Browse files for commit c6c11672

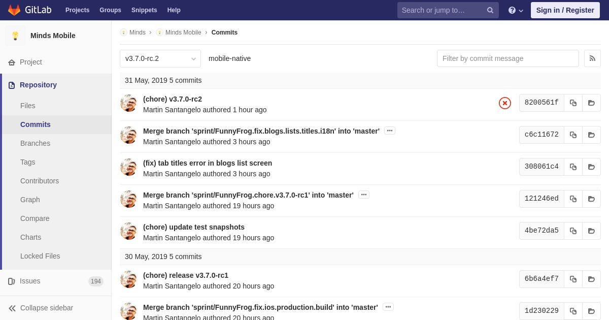pos(591,135)
